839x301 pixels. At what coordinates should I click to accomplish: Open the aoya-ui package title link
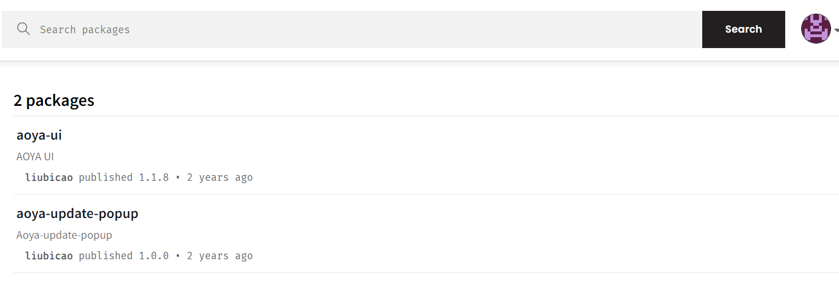[39, 135]
